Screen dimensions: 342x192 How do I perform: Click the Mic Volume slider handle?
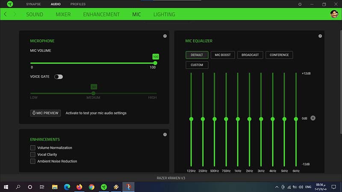point(155,63)
